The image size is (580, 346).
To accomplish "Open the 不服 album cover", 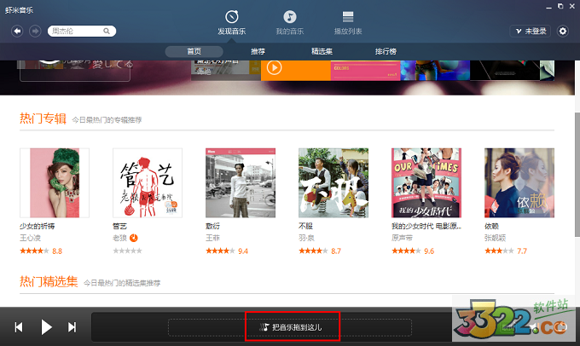I will pyautogui.click(x=333, y=183).
